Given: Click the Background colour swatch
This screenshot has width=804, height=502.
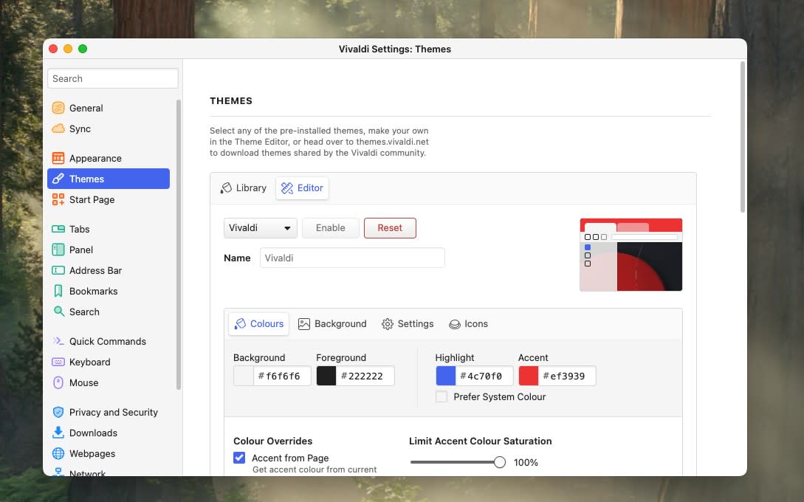Looking at the screenshot, I should coord(244,376).
